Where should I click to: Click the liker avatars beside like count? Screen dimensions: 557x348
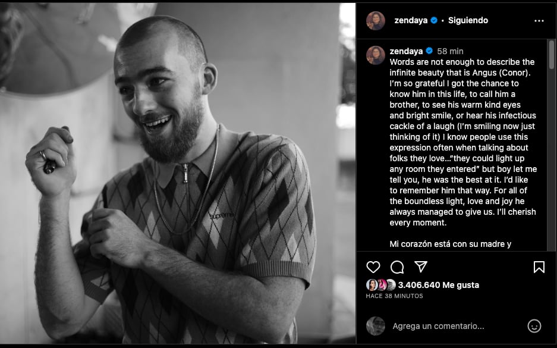coord(381,285)
